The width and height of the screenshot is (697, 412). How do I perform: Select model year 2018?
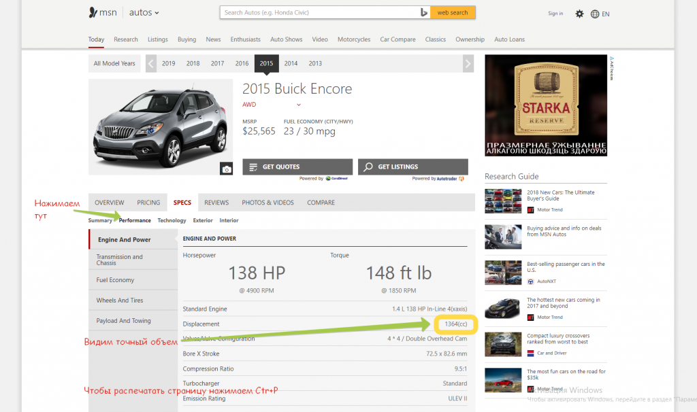pos(193,63)
